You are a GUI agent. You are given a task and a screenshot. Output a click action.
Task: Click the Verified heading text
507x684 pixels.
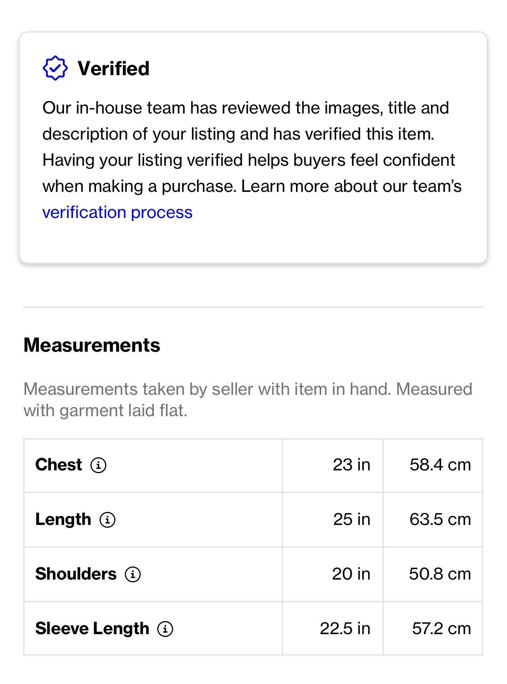tap(113, 68)
